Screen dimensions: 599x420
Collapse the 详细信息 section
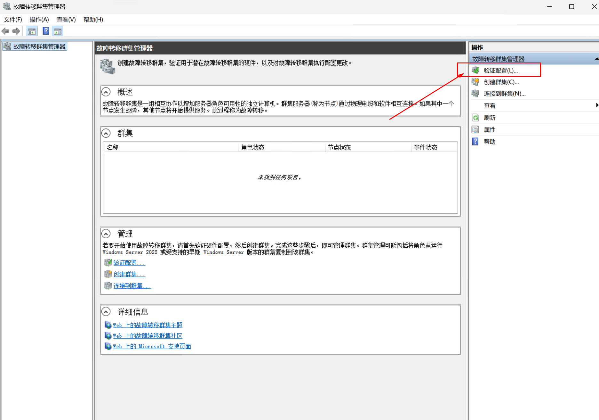106,311
